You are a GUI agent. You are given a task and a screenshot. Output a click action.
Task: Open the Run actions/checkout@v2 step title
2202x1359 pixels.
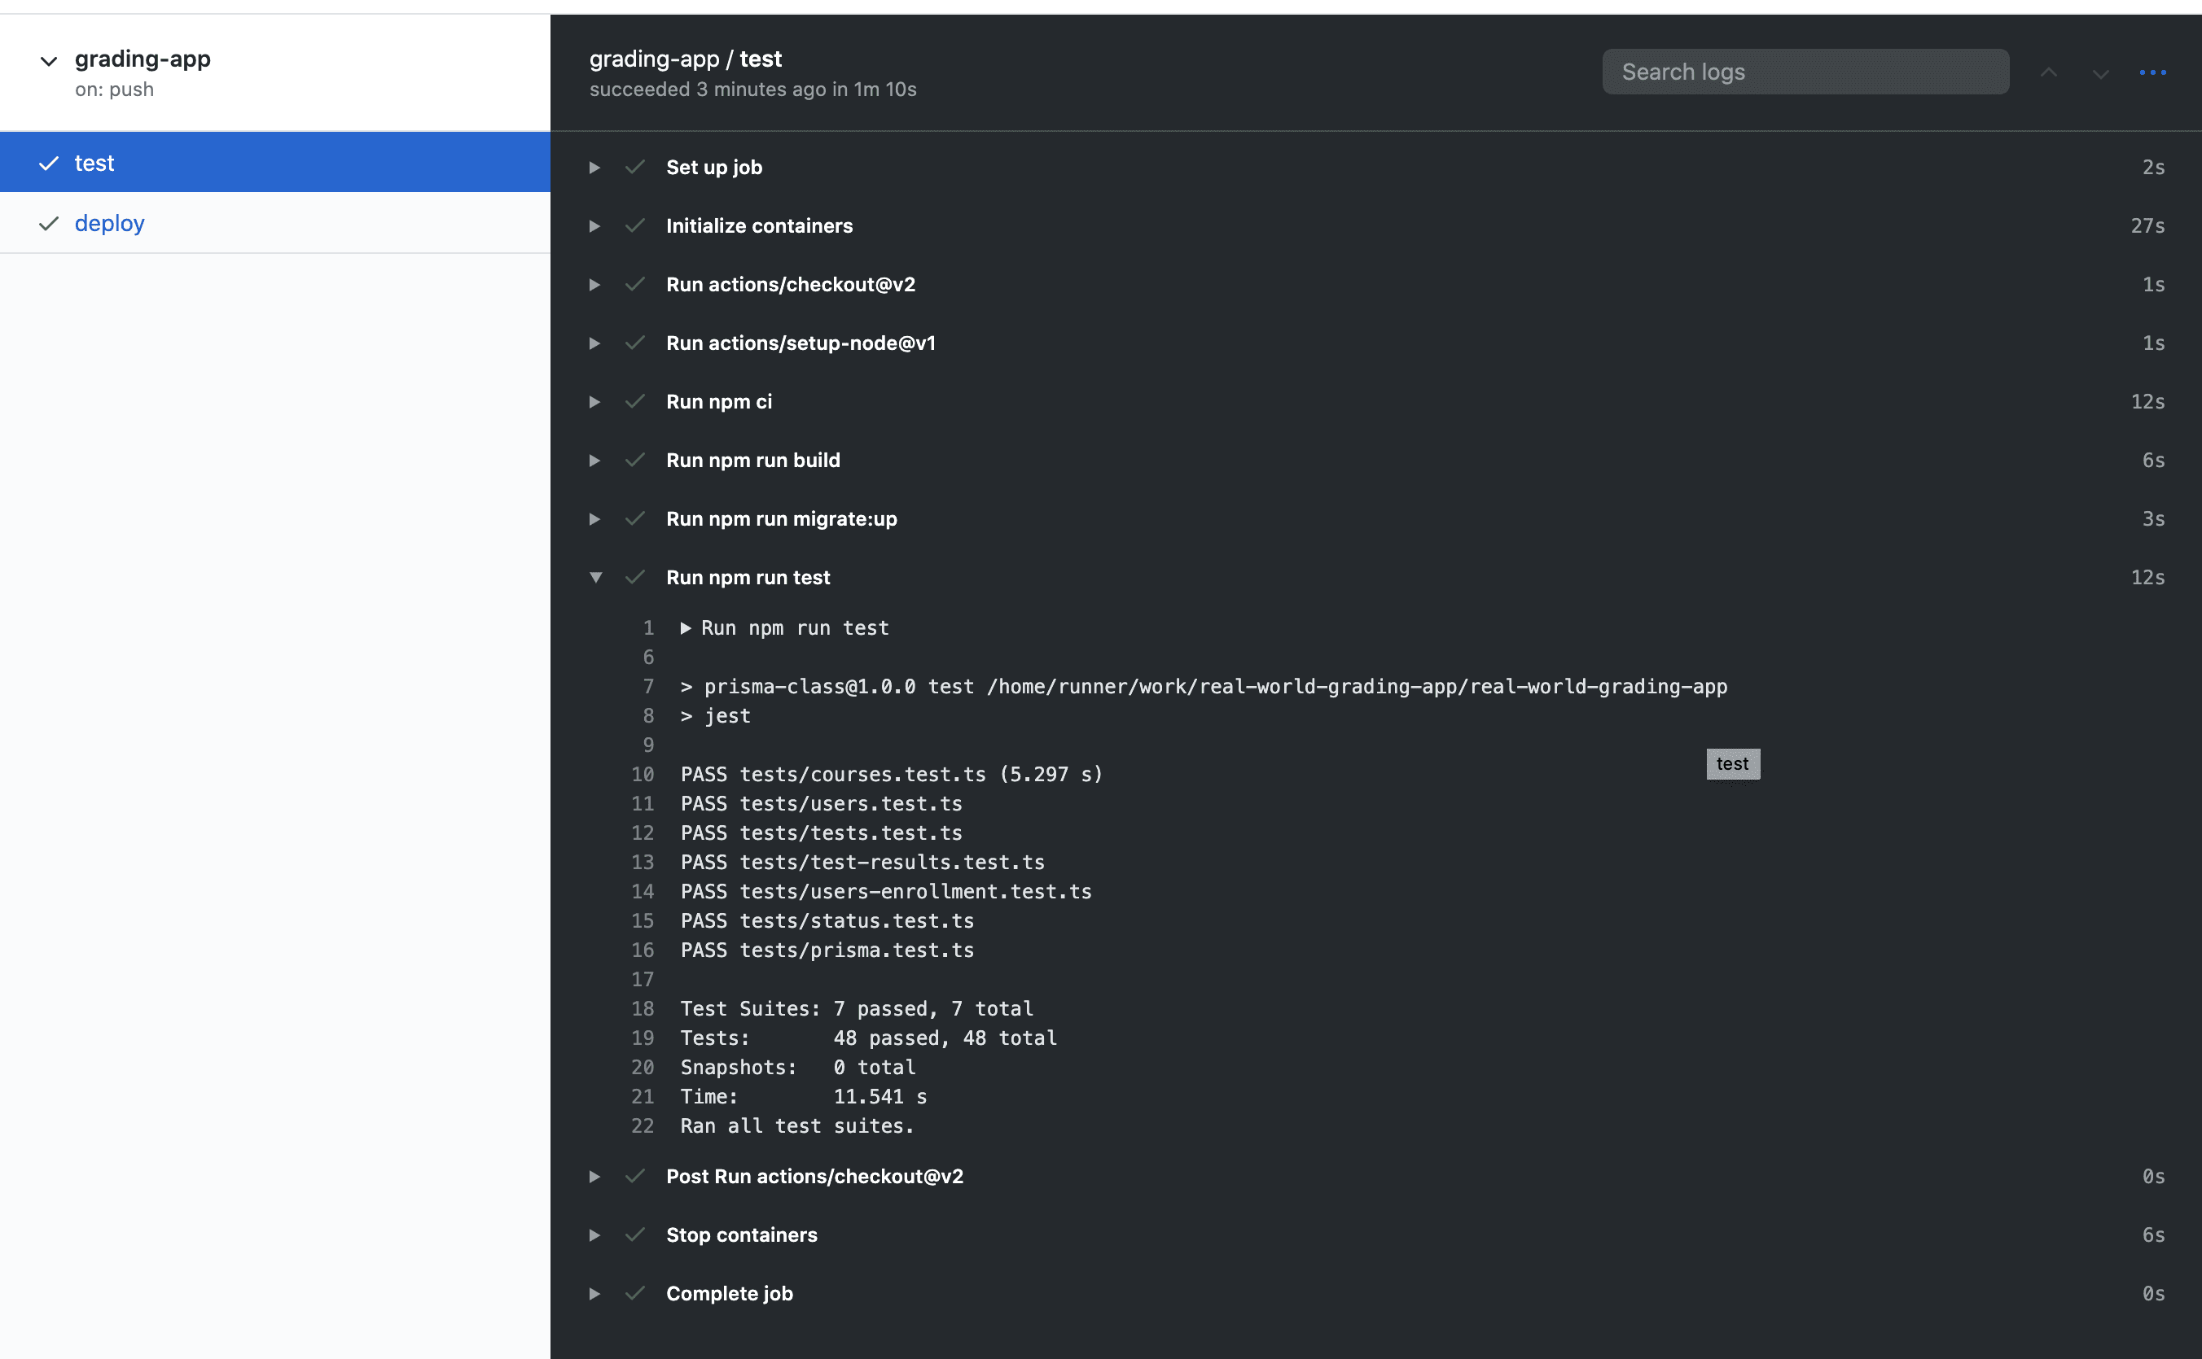(790, 285)
